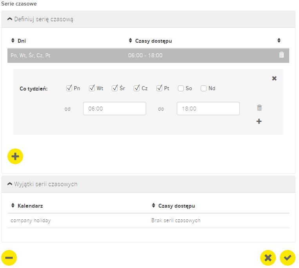This screenshot has width=299, height=268.
Task: Uncheck the Śr checkbox
Action: coord(114,88)
